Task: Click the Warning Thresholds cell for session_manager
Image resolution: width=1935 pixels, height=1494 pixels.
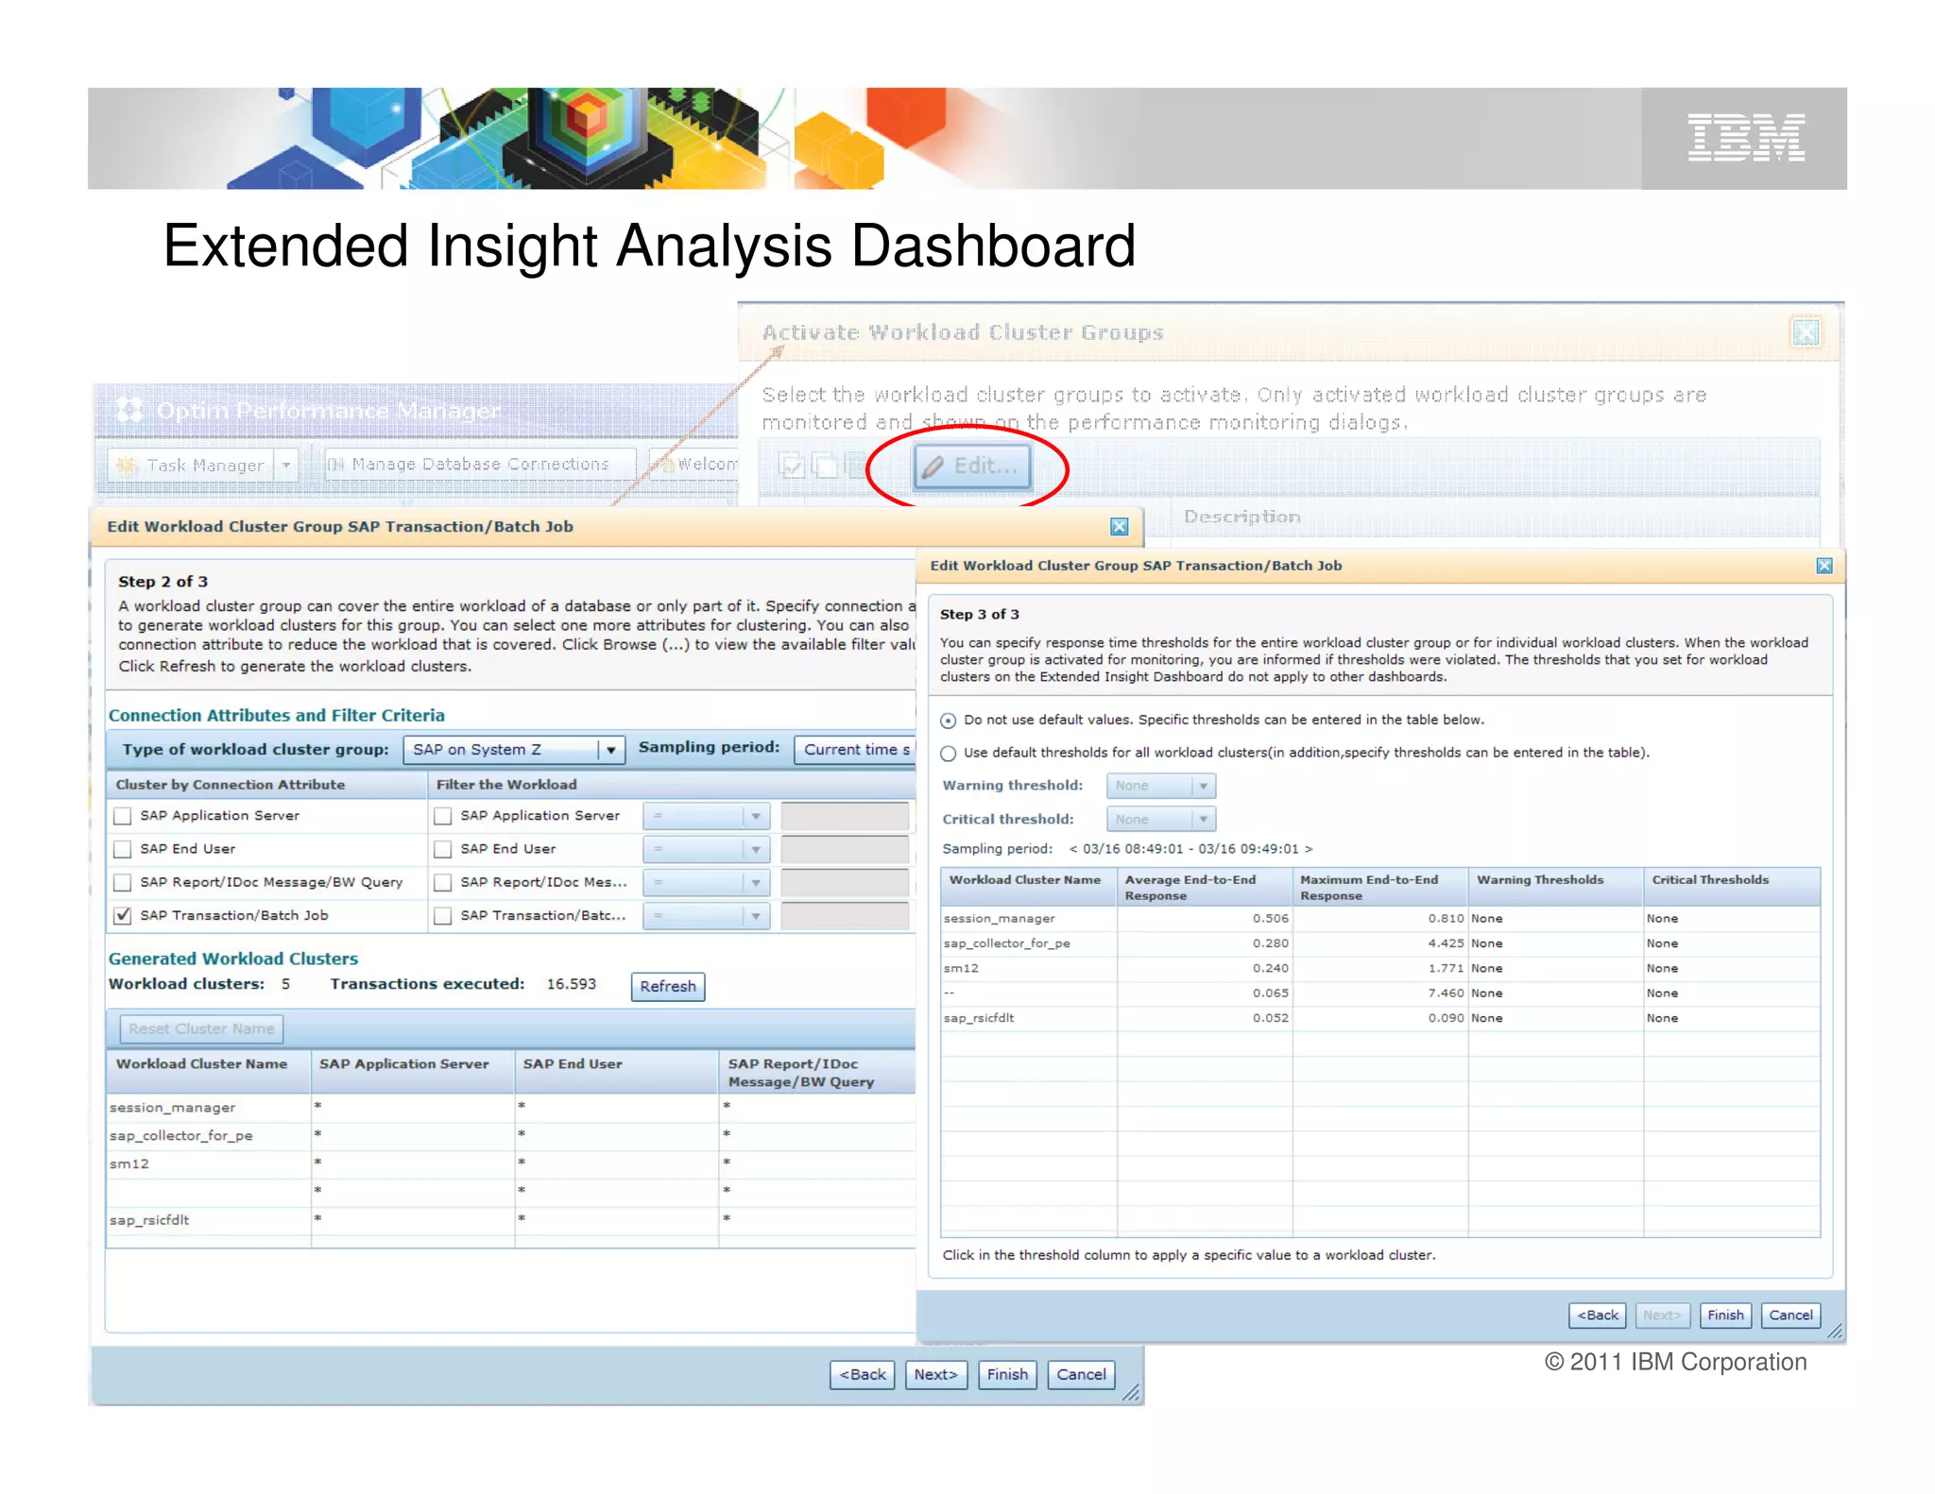Action: click(x=1555, y=919)
